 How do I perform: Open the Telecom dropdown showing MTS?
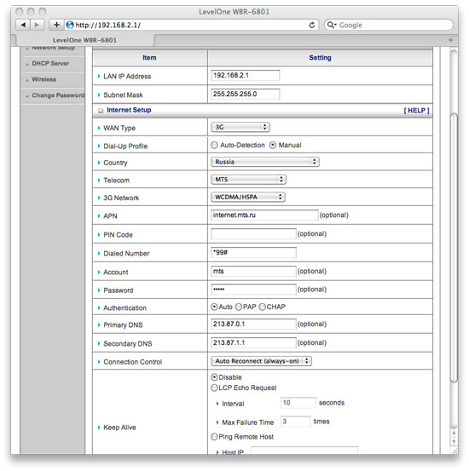[248, 180]
